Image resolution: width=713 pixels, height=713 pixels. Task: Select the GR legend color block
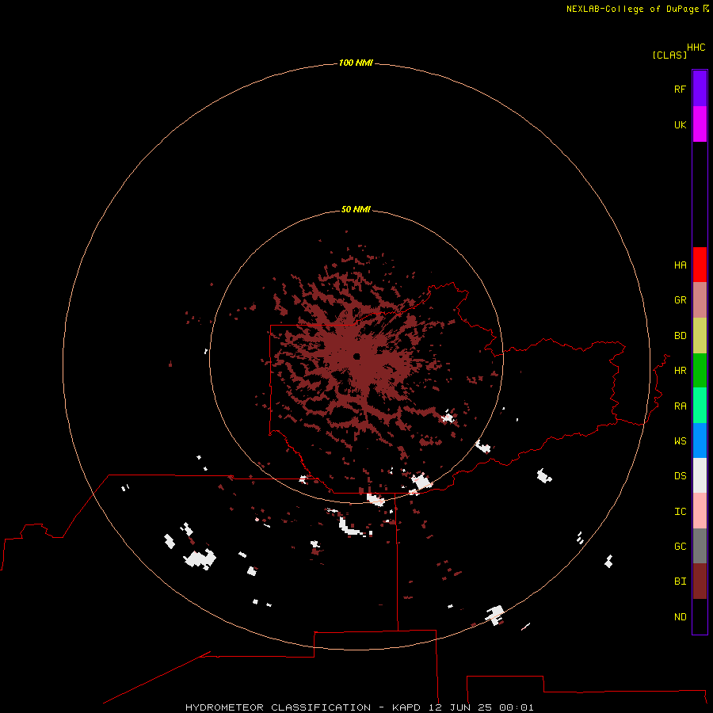700,300
